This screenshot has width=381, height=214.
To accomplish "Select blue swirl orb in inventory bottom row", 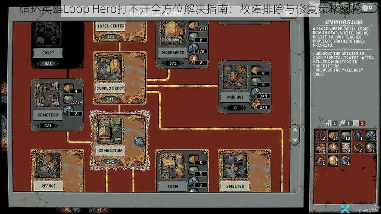I will (x=345, y=160).
